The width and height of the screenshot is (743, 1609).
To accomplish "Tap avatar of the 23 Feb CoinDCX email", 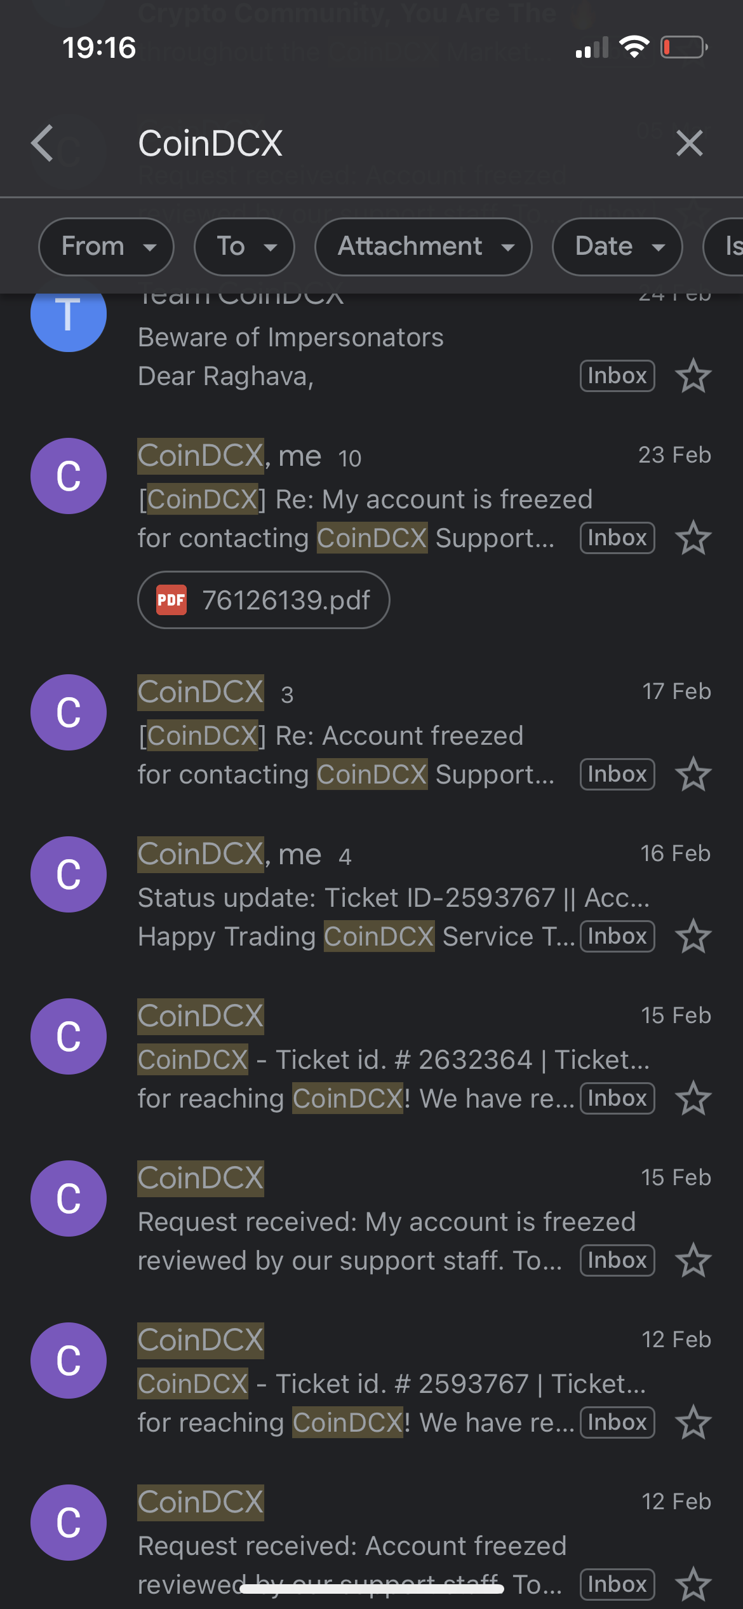I will click(x=69, y=476).
